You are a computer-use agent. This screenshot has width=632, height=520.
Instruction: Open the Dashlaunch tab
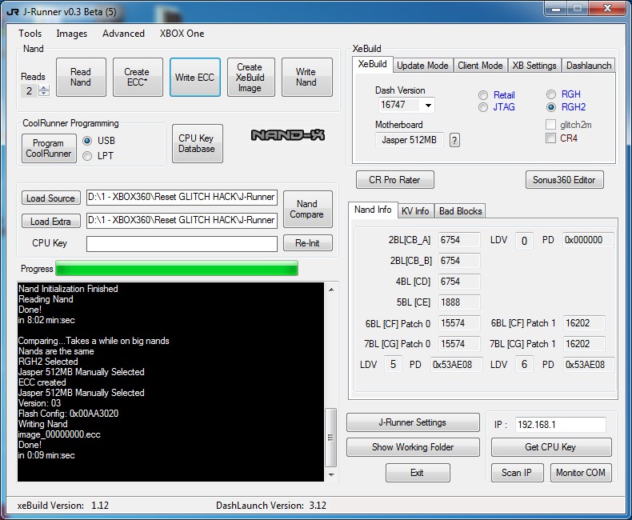(588, 66)
